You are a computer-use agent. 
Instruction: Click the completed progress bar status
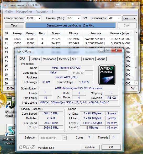pyautogui.click(x=71, y=25)
